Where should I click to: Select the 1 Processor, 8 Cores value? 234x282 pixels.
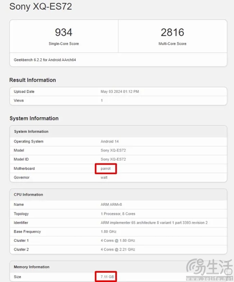[x=118, y=214]
